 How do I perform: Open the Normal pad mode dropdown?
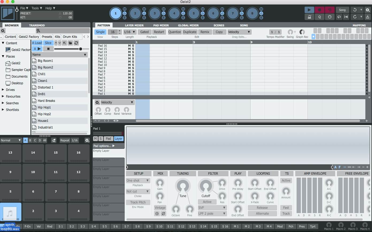[x=11, y=140]
